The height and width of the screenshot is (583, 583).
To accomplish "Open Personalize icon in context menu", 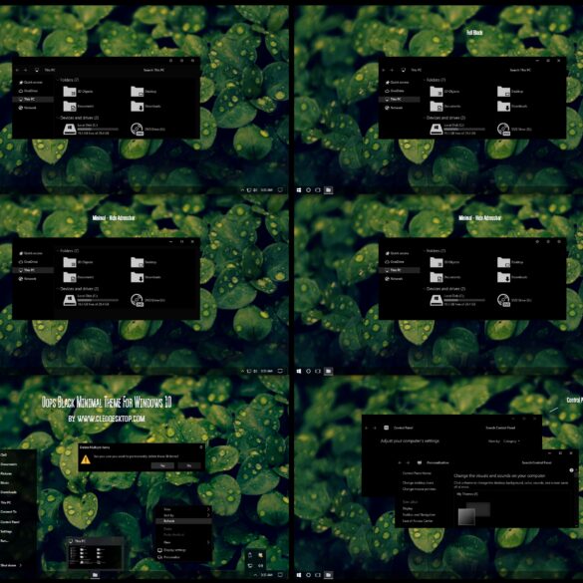I will coord(159,557).
